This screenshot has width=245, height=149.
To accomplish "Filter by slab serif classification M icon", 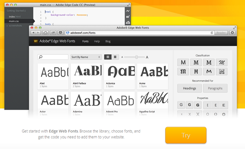I will point(209,62).
